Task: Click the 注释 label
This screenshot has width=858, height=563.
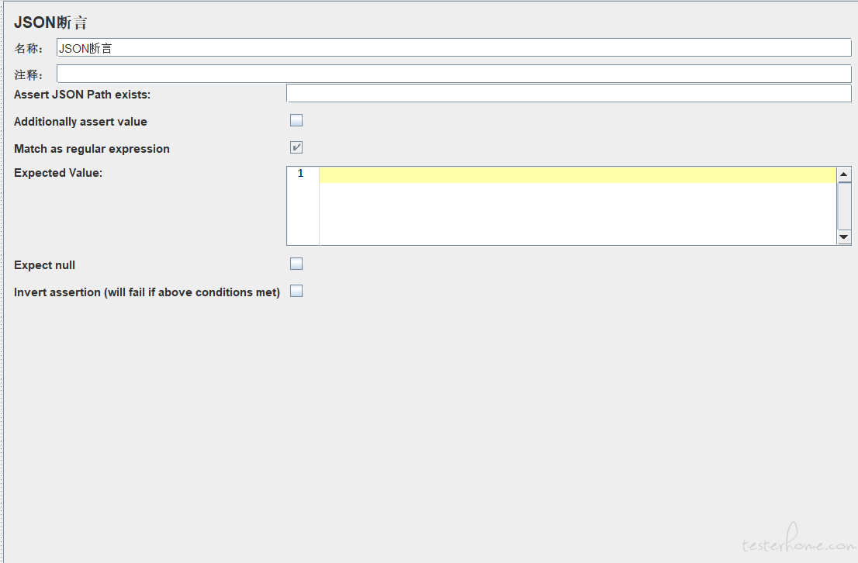Action: 28,75
